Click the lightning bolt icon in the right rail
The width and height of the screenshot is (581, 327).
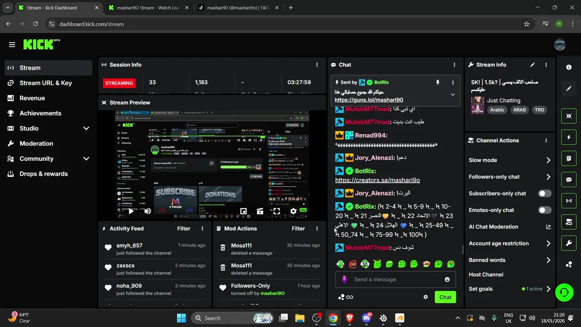click(569, 137)
